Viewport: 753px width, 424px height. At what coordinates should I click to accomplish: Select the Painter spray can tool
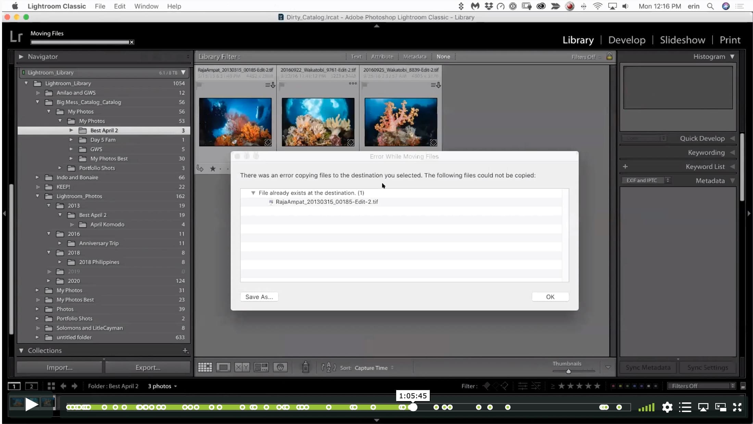[x=305, y=367]
